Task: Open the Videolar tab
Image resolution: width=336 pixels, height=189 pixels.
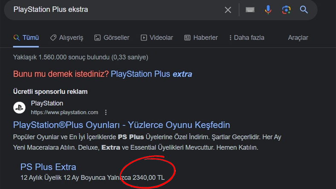Action: [157, 38]
